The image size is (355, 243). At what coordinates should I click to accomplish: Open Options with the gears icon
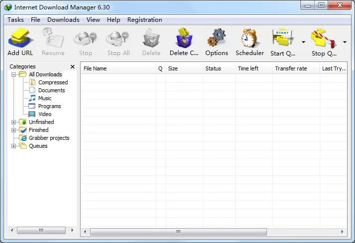pyautogui.click(x=216, y=38)
